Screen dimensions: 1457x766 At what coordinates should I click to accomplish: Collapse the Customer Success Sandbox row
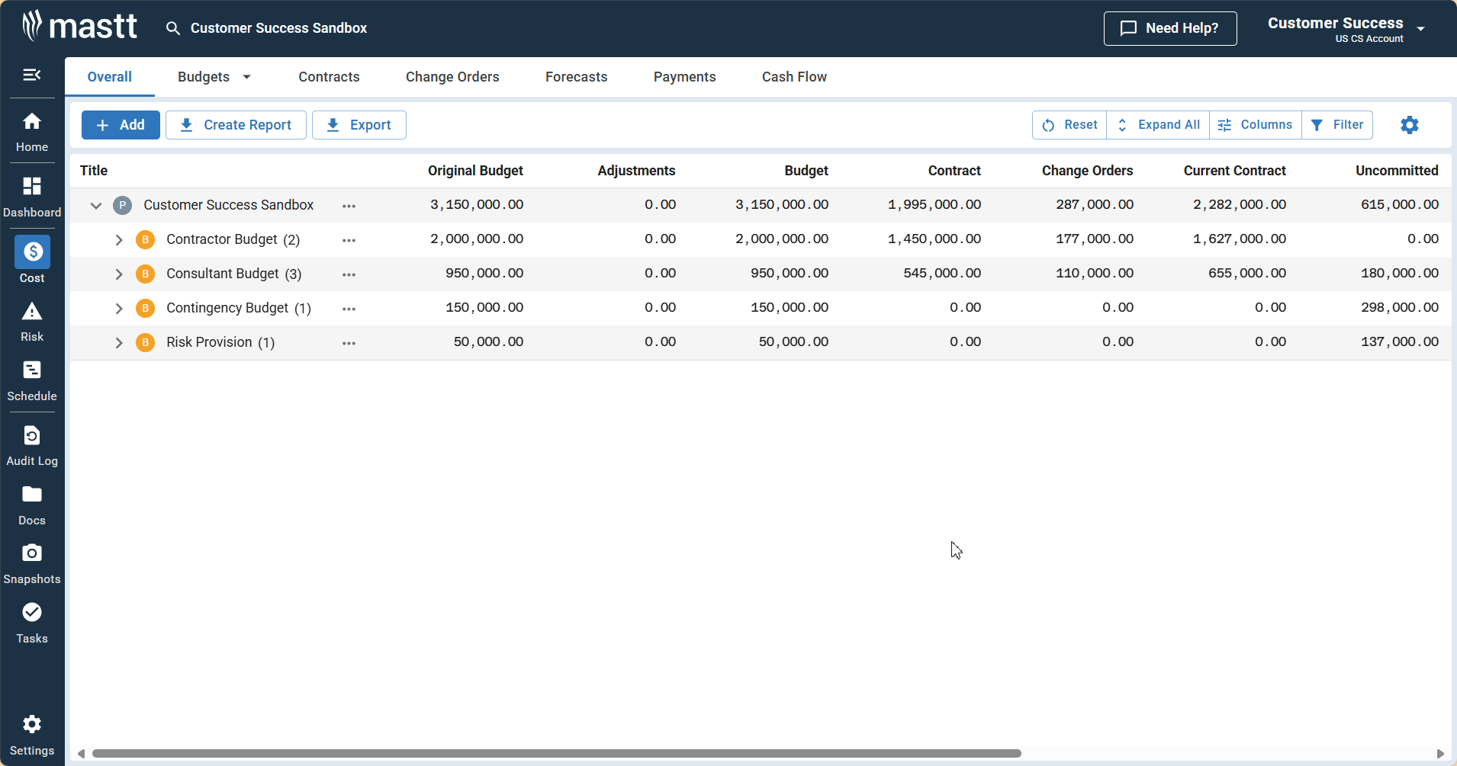click(96, 205)
